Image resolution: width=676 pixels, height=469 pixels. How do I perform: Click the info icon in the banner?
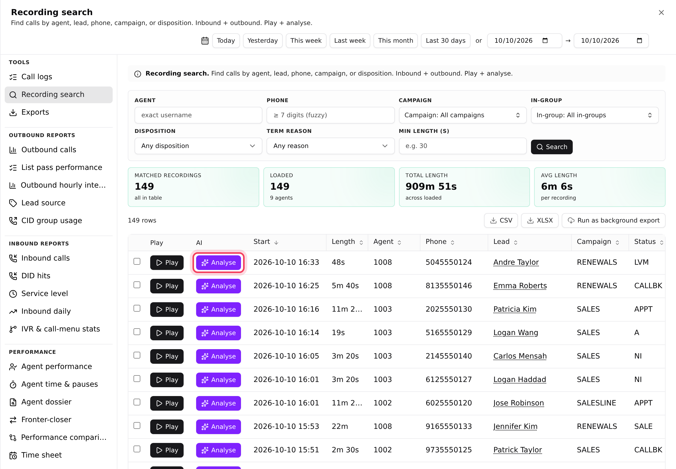pyautogui.click(x=138, y=74)
